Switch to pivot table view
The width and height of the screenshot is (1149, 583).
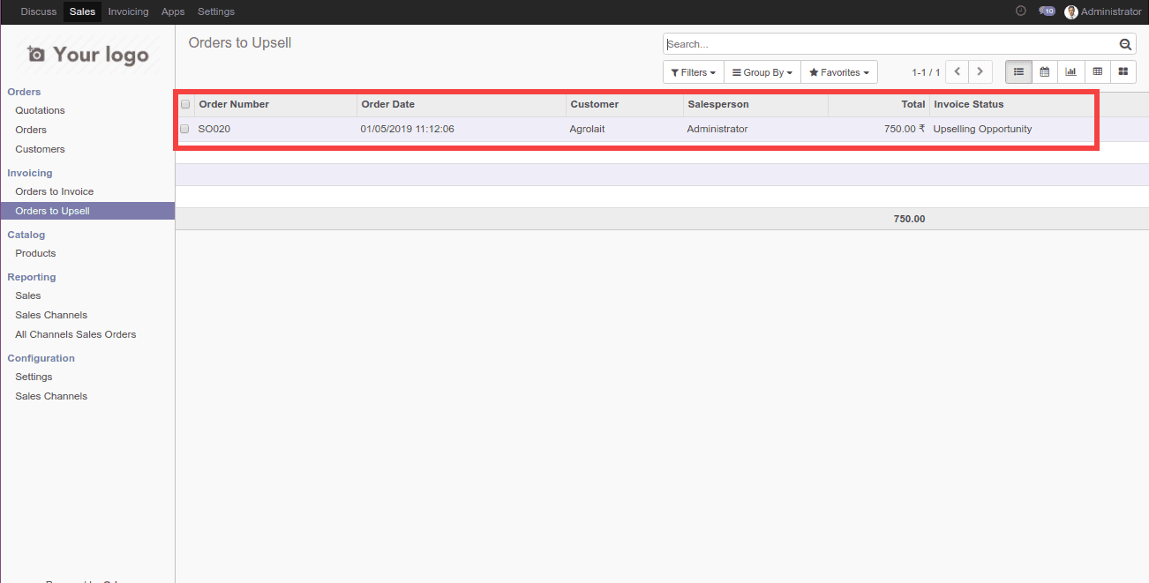click(1097, 72)
